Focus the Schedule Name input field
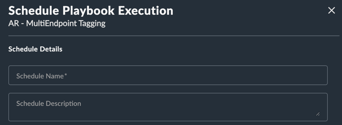Screen dimensions: 342x125 tap(168, 75)
